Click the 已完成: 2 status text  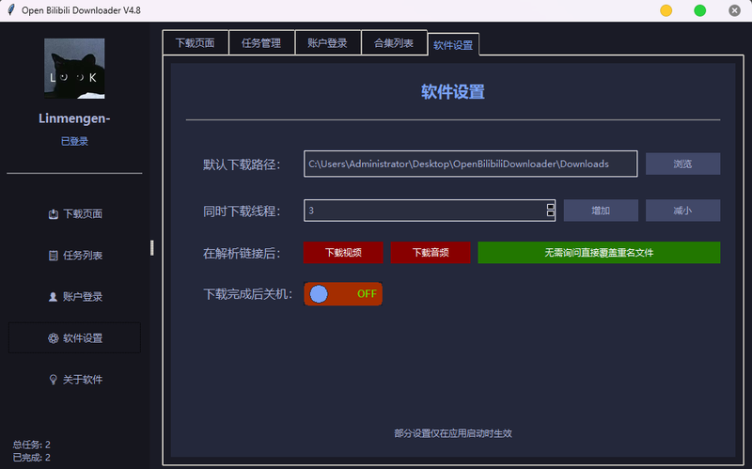pos(31,458)
